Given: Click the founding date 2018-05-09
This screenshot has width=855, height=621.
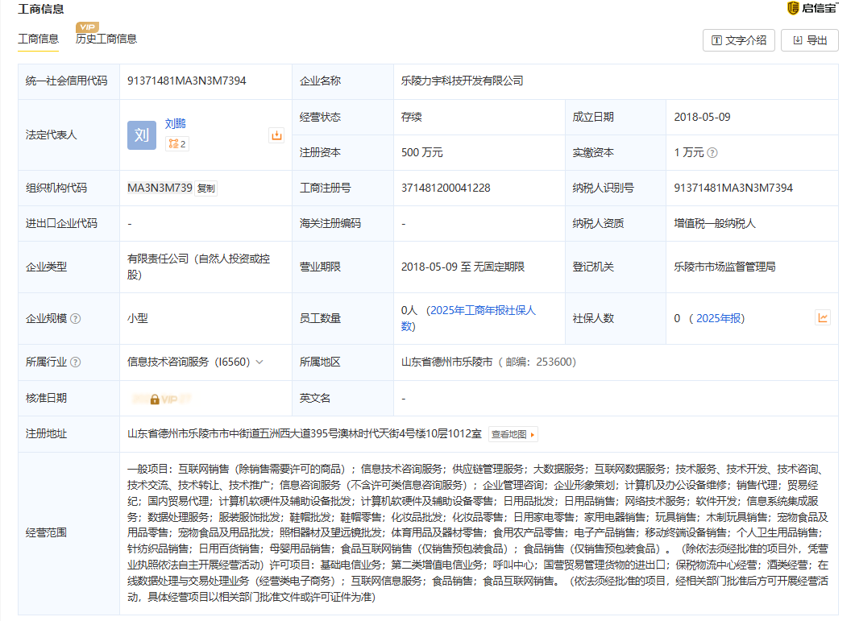Looking at the screenshot, I should click(703, 118).
